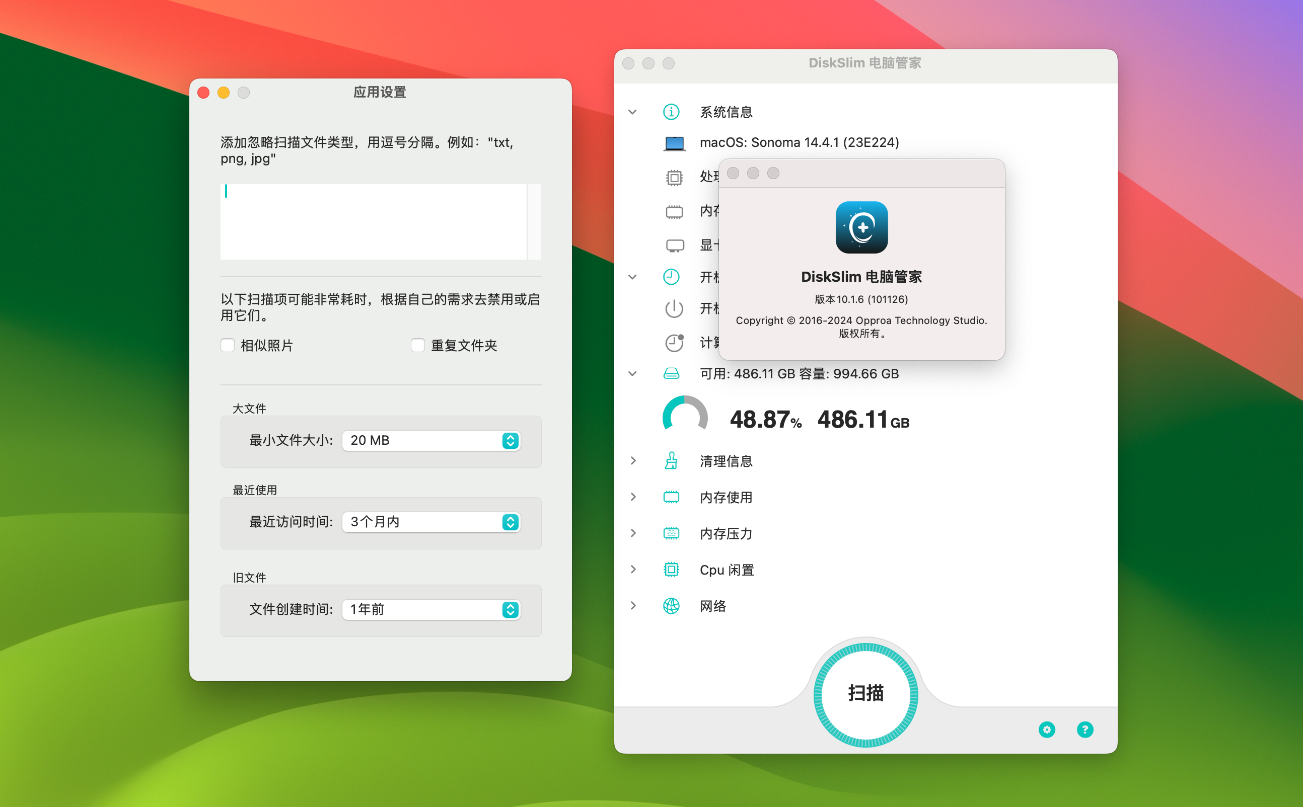Click the display monitor icon
The width and height of the screenshot is (1303, 807).
pos(675,246)
